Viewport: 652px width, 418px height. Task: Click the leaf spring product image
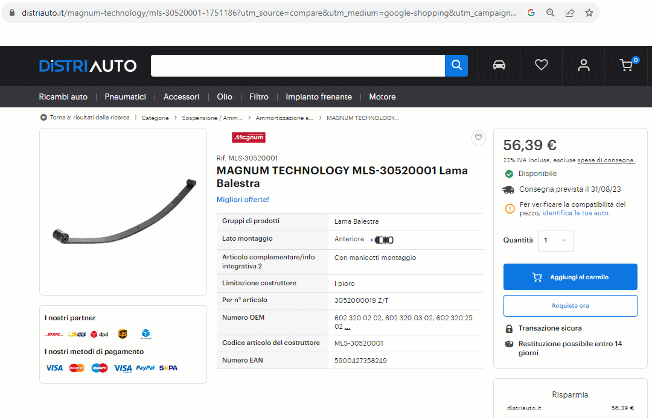tap(123, 212)
